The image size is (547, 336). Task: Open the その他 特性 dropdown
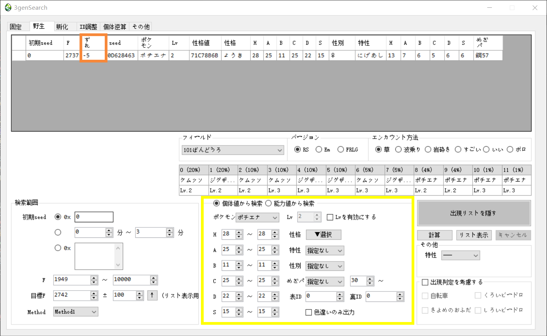pos(460,255)
